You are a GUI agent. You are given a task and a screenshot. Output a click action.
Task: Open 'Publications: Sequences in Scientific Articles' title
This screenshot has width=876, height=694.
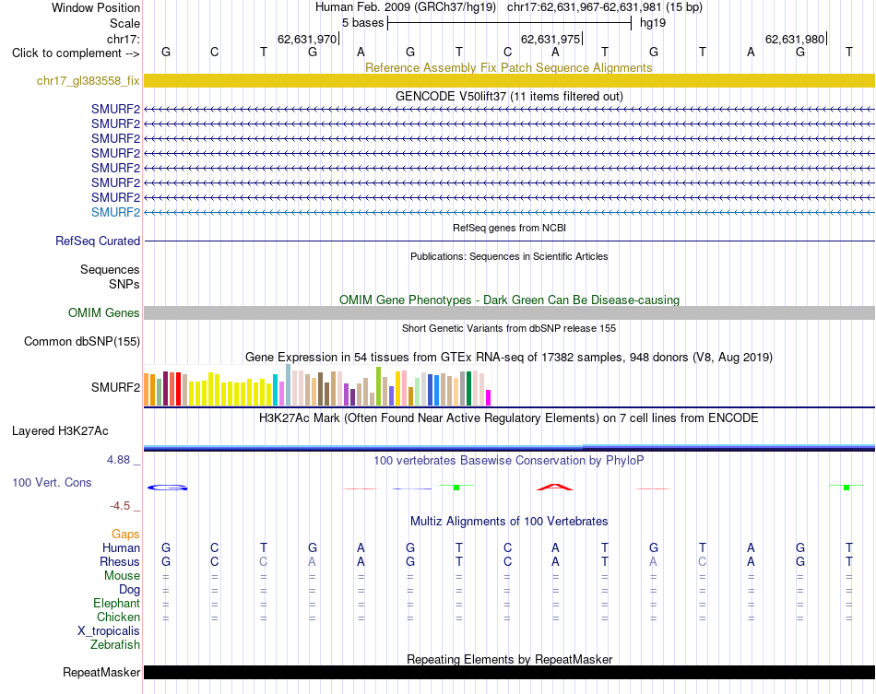(509, 256)
